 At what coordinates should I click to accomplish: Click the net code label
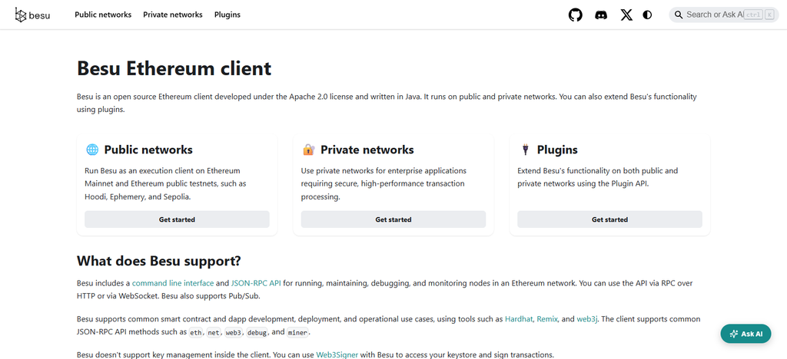pyautogui.click(x=214, y=332)
